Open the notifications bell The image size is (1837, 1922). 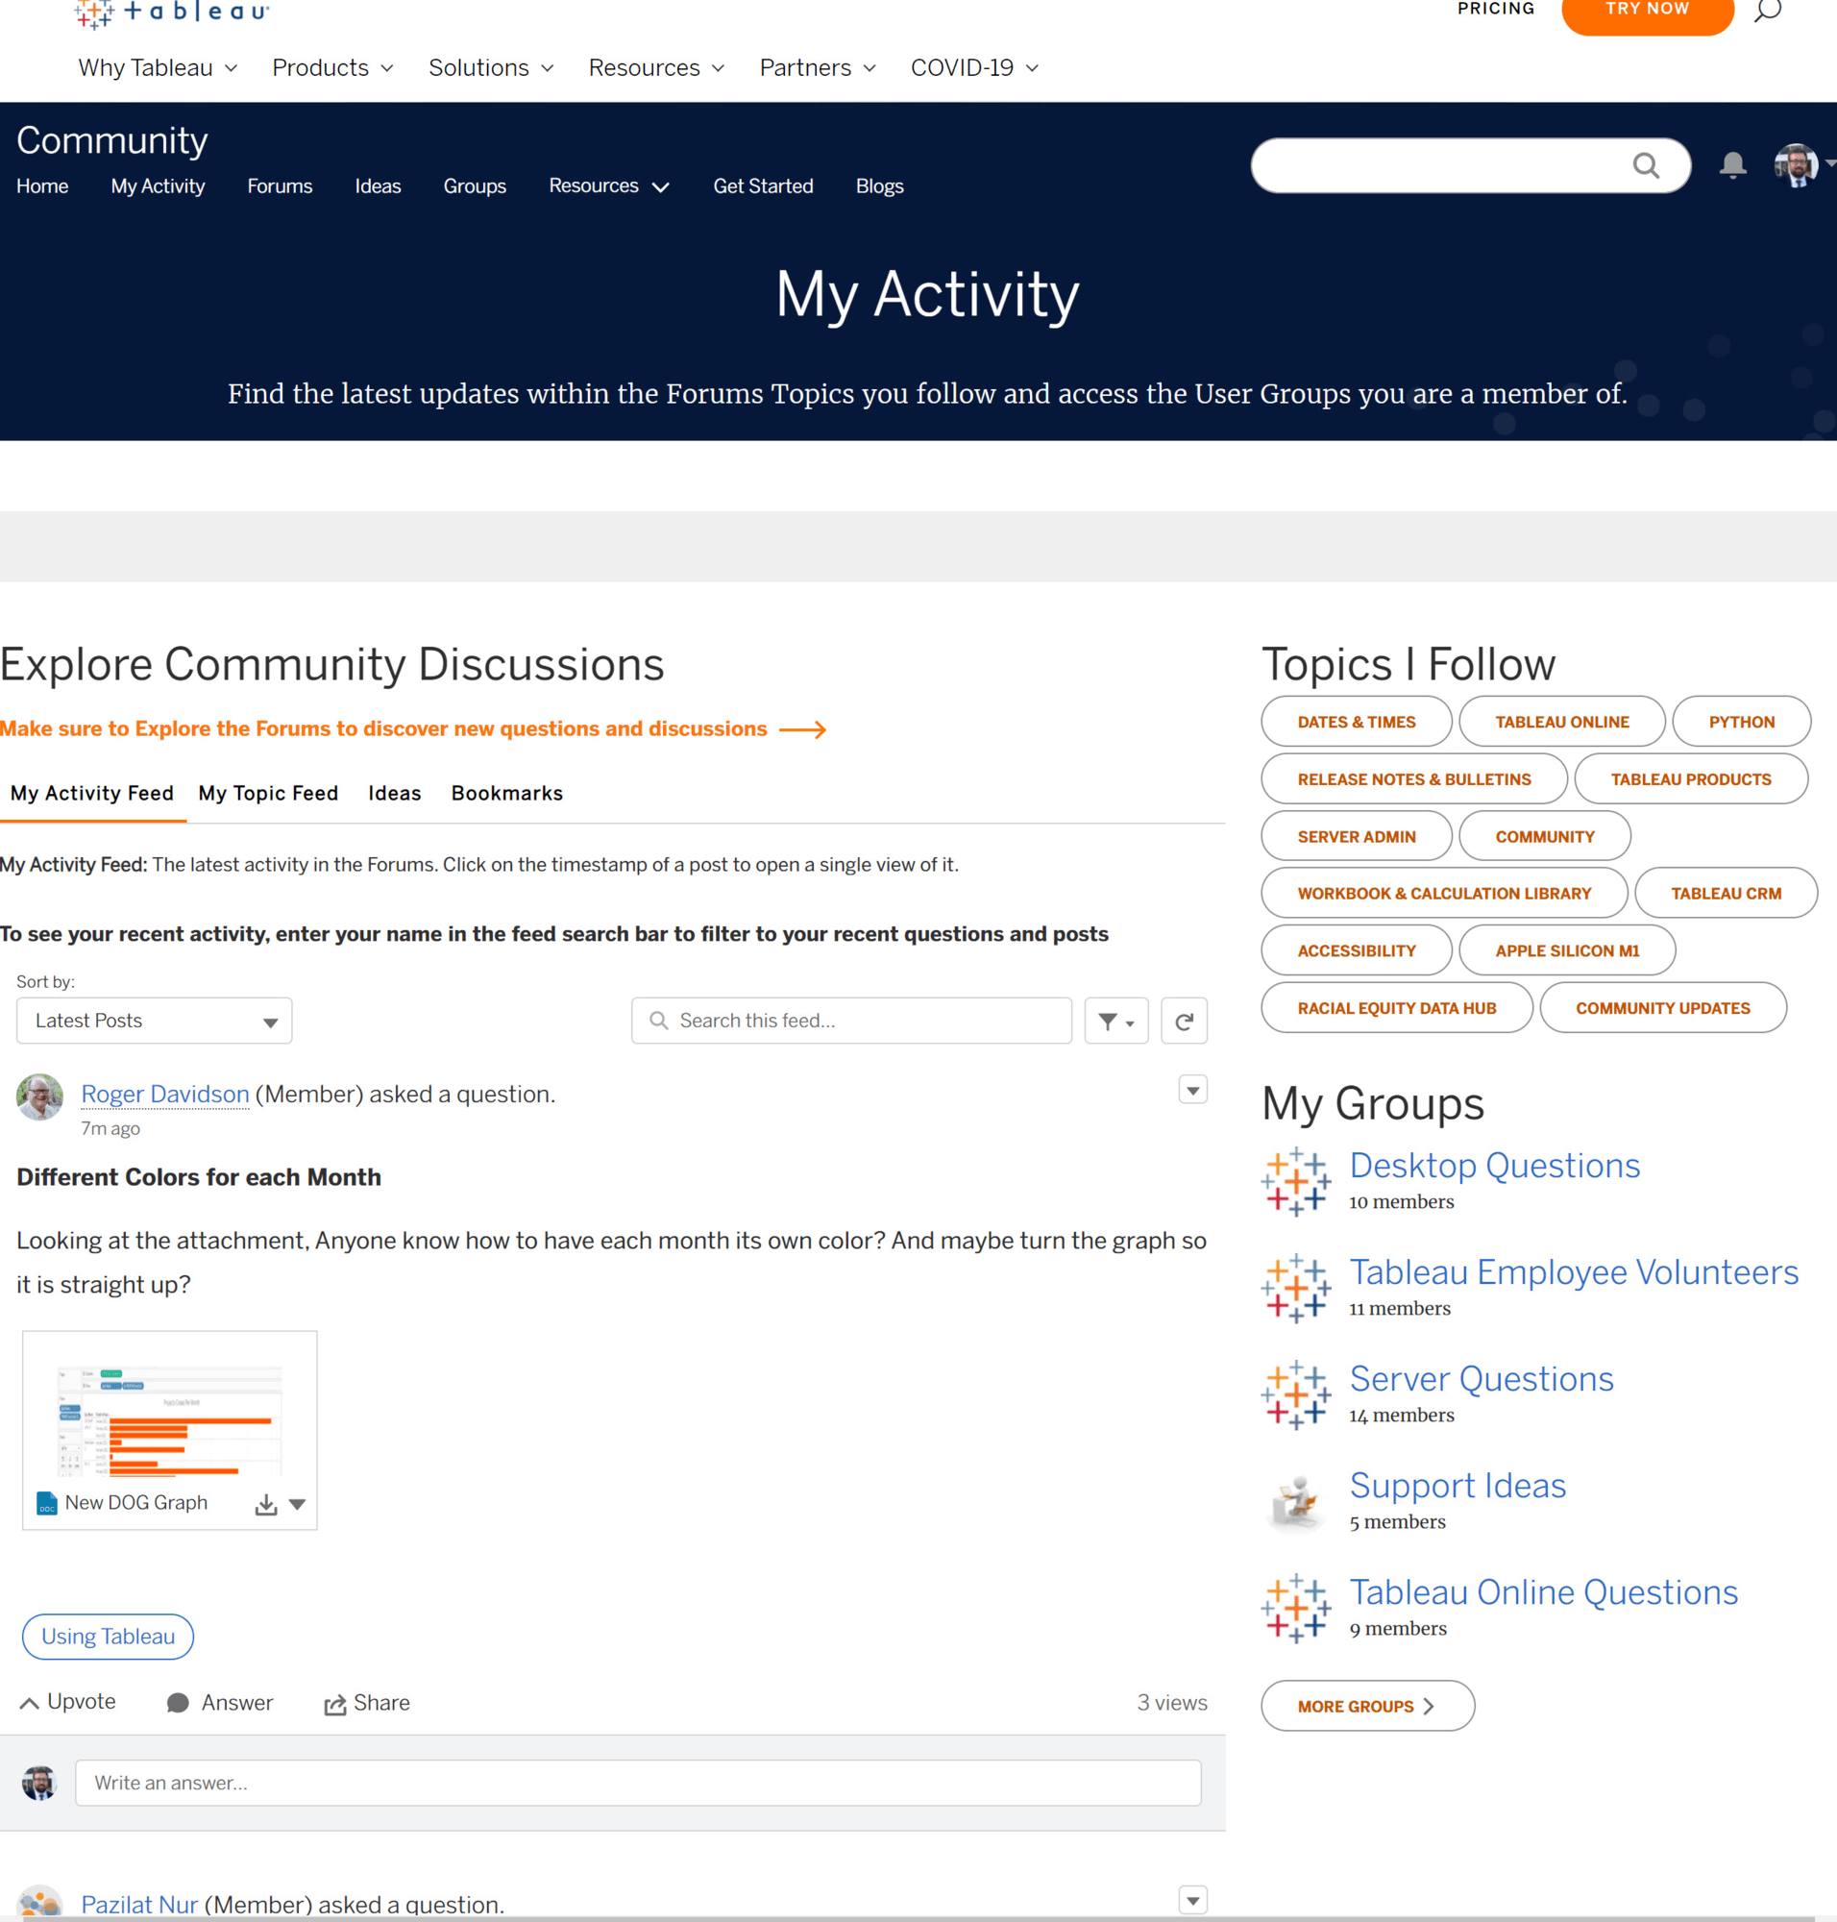(1731, 166)
